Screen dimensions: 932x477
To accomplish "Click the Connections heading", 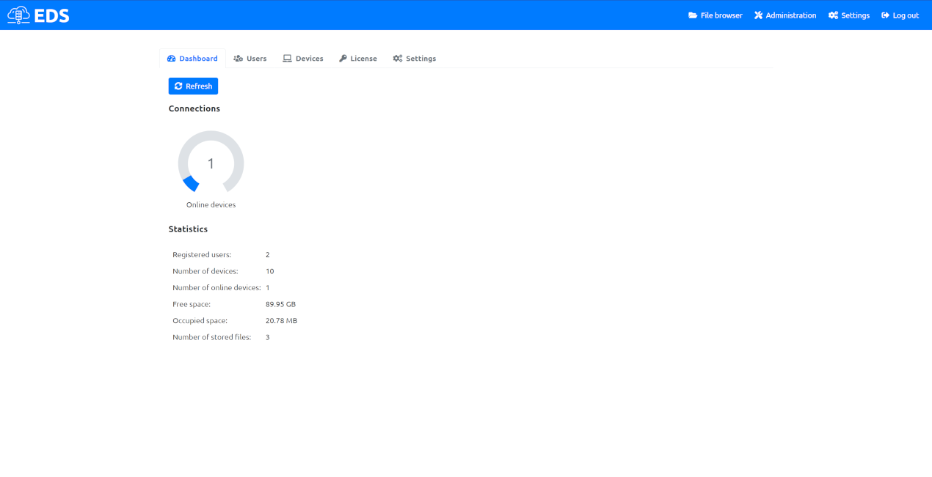I will 194,108.
